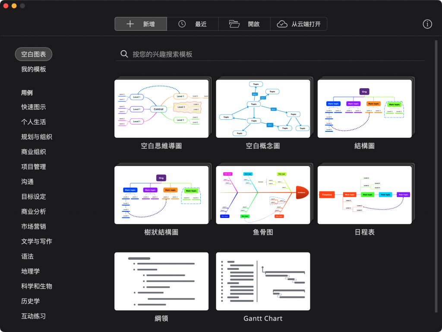The image size is (442, 332).
Task: Select the 結構圖 template
Action: pyautogui.click(x=364, y=108)
